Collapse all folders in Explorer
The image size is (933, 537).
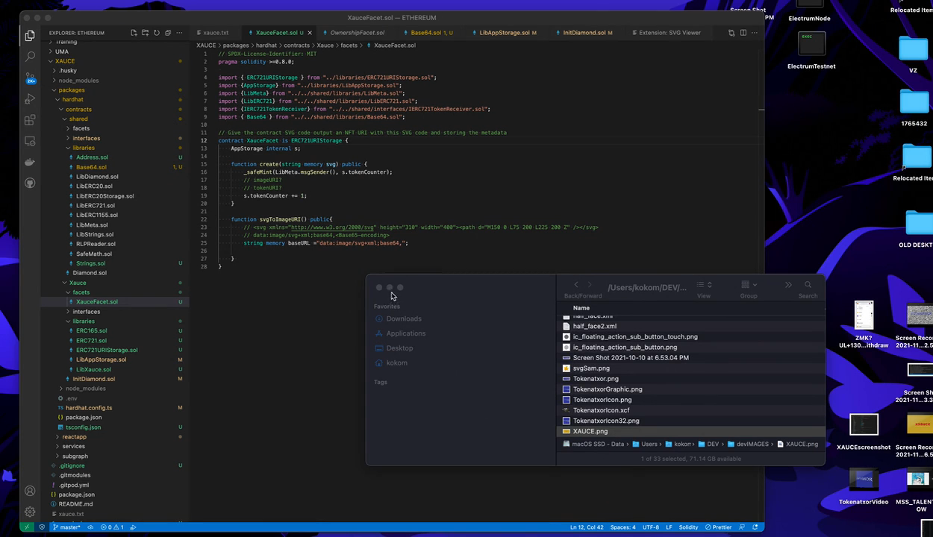point(167,33)
